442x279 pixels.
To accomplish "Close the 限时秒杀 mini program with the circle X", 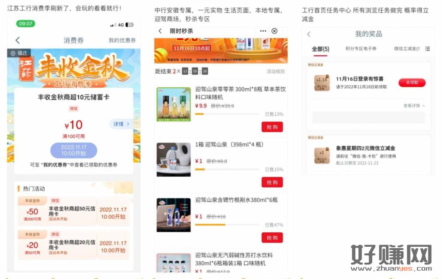I will pyautogui.click(x=274, y=31).
